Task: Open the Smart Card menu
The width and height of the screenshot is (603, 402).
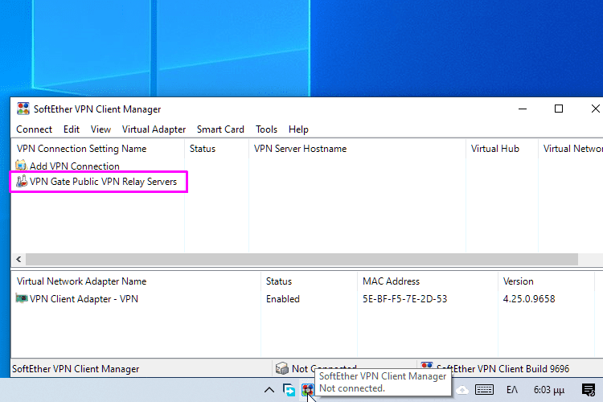Action: coord(220,129)
